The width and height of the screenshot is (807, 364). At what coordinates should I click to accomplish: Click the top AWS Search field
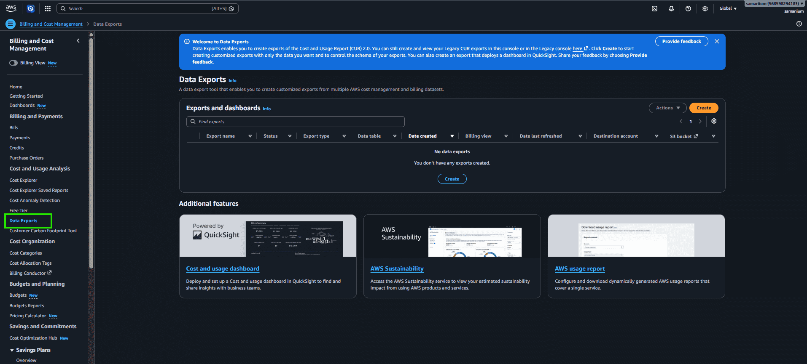click(147, 8)
